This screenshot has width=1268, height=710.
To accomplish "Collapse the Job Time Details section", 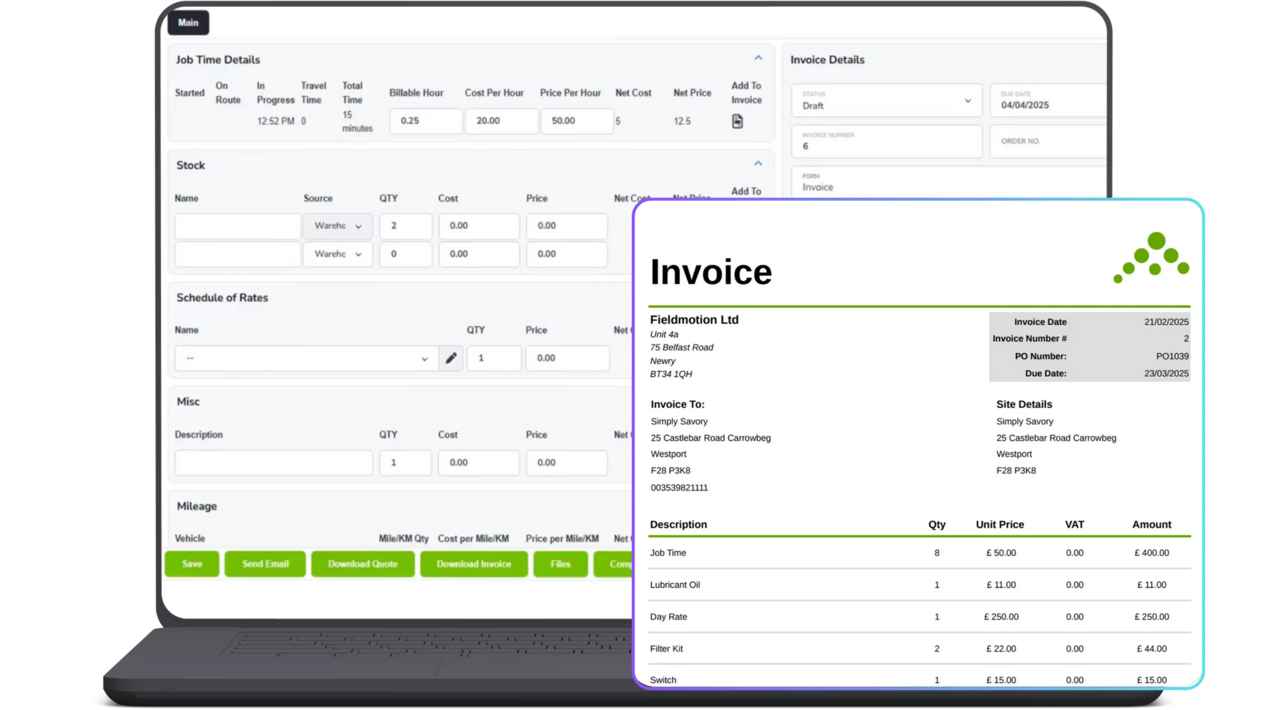I will [x=758, y=57].
